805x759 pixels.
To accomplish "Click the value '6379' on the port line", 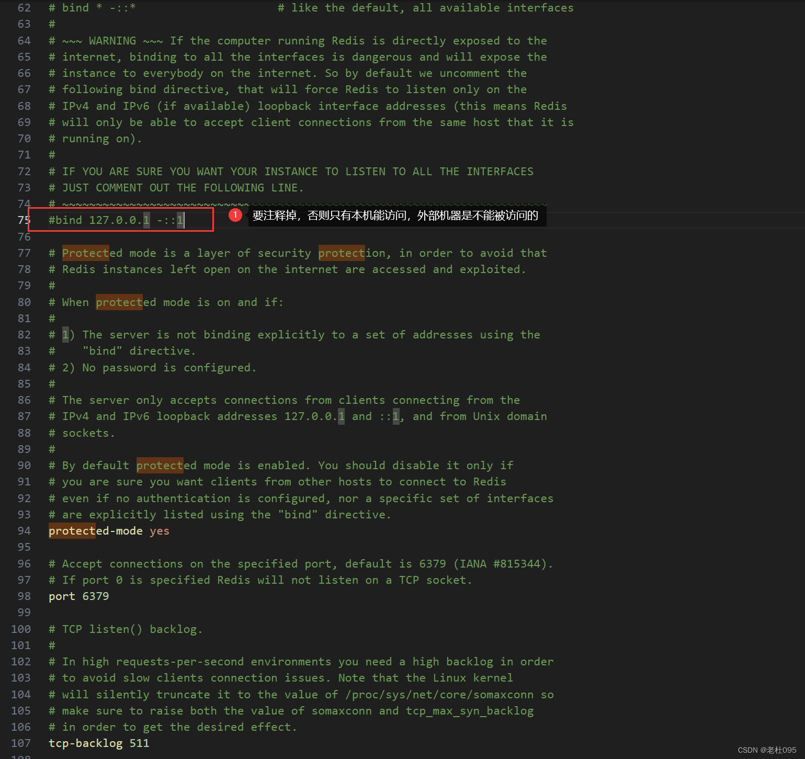I will coord(96,596).
